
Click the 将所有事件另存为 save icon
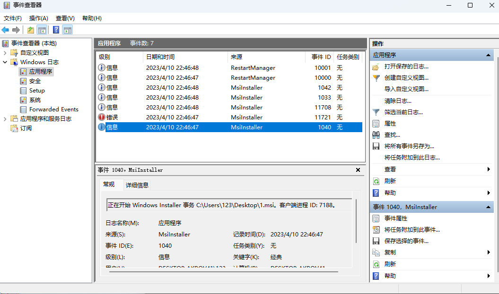coord(376,146)
